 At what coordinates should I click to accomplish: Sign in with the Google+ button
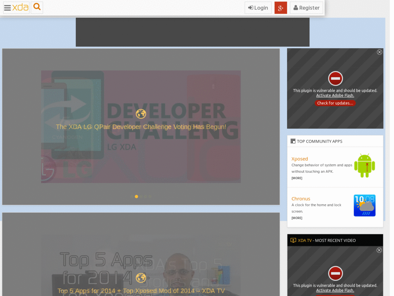click(x=280, y=8)
